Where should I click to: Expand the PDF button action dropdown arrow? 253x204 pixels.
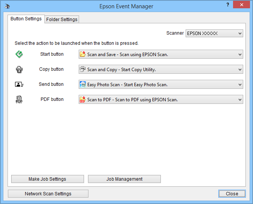(240, 100)
